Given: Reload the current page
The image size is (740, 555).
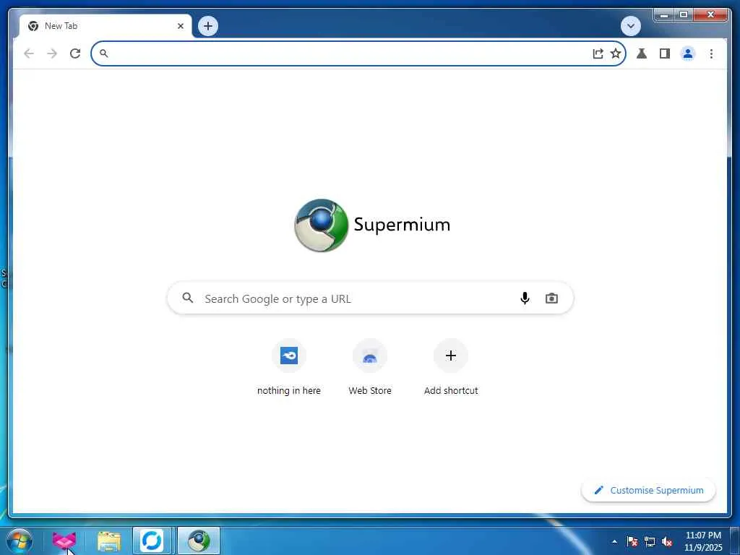Looking at the screenshot, I should point(75,53).
